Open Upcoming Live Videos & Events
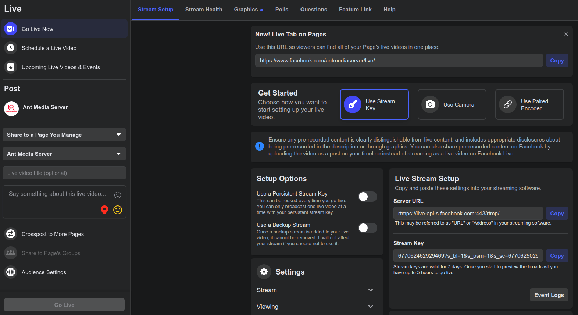The image size is (578, 315). tap(64, 67)
